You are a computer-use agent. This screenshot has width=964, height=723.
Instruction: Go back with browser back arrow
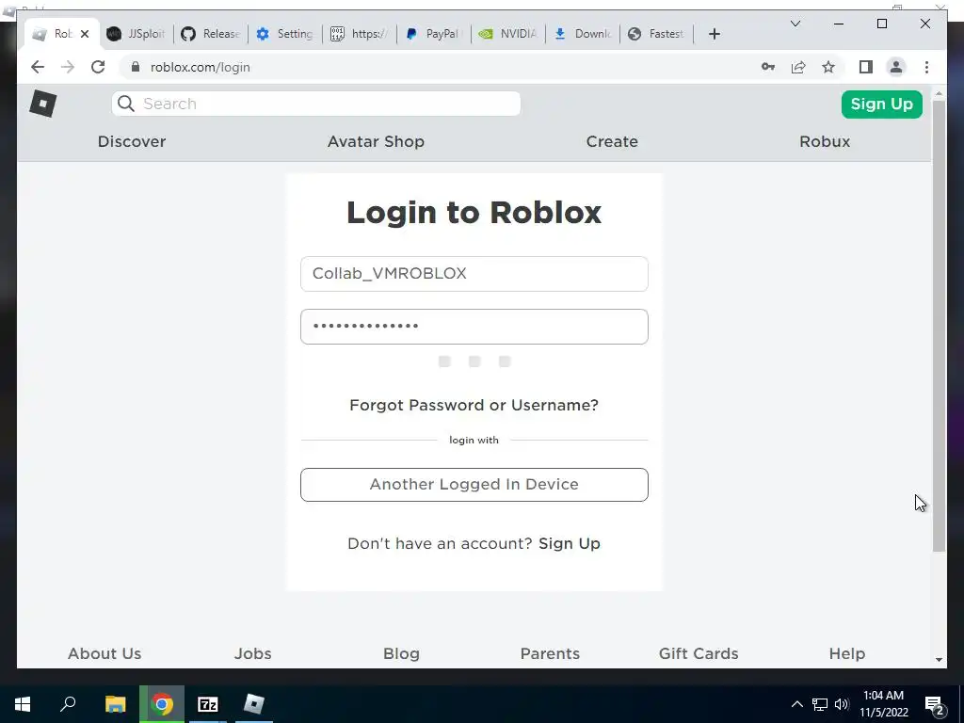pos(38,67)
